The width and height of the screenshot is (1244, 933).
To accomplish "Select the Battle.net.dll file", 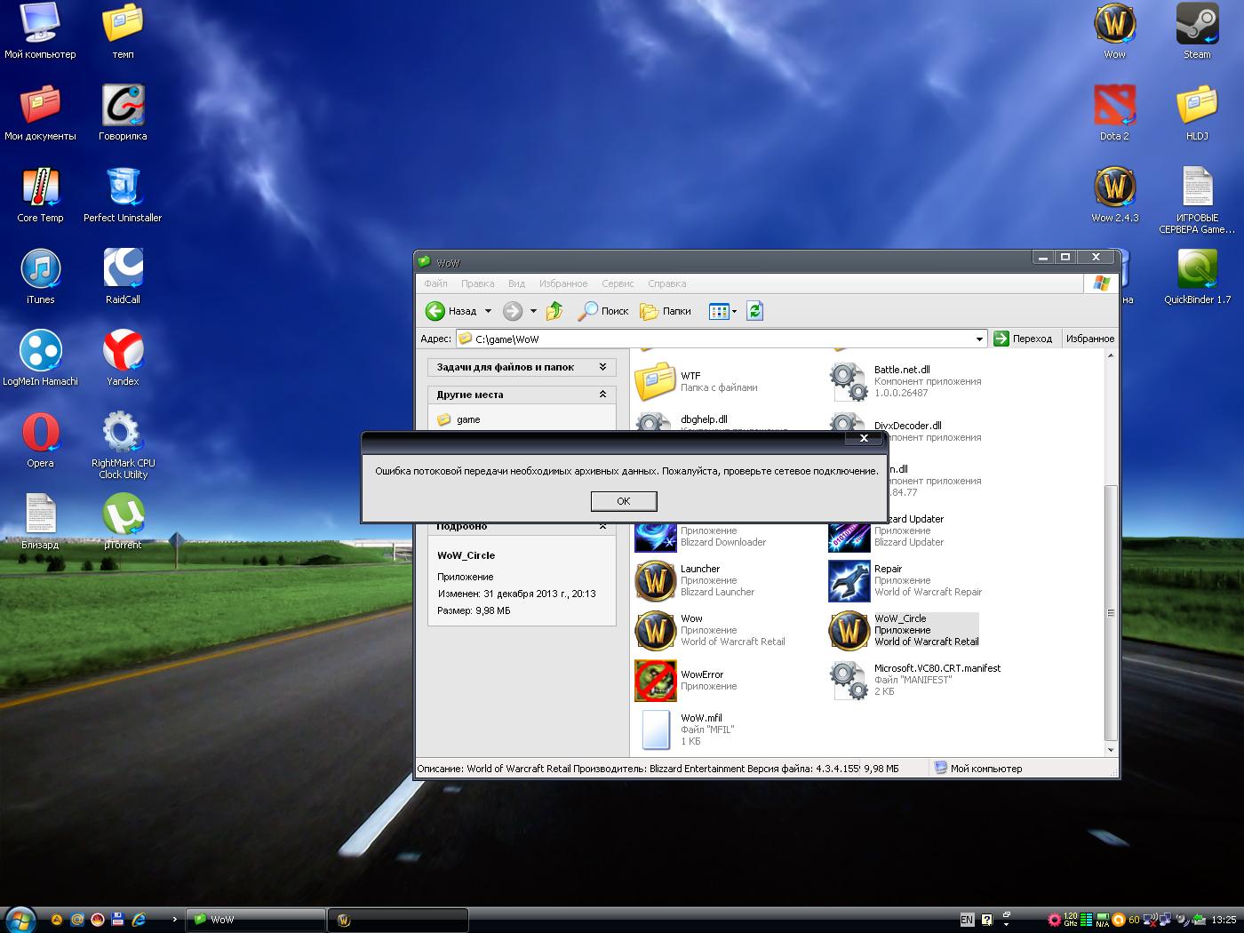I will 905,381.
